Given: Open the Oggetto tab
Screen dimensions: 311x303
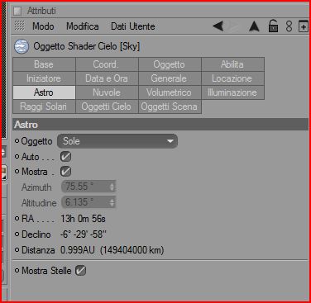Looking at the screenshot, I should (x=170, y=64).
